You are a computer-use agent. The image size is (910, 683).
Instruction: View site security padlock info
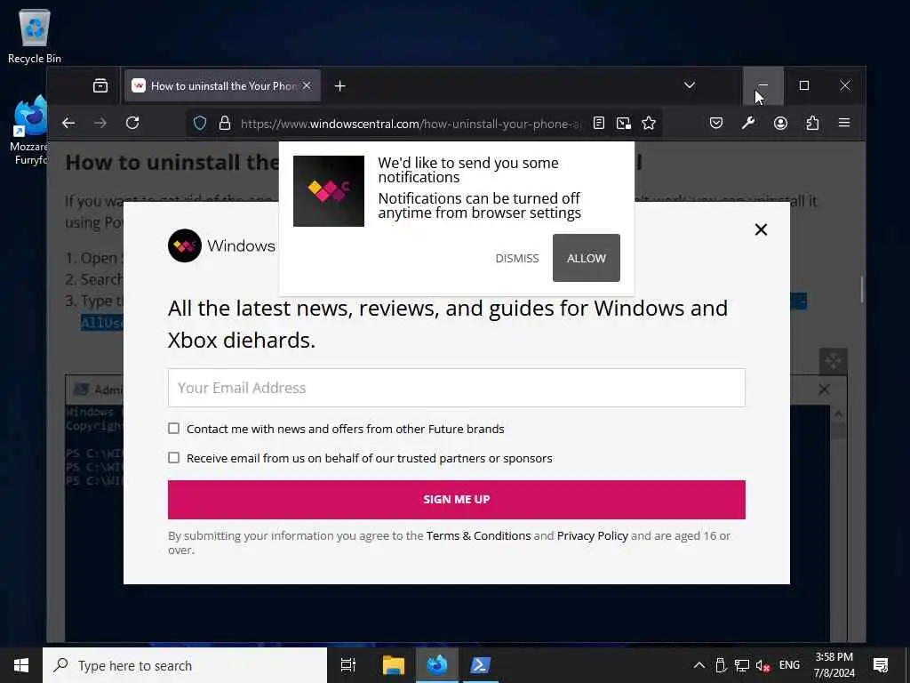tap(225, 123)
